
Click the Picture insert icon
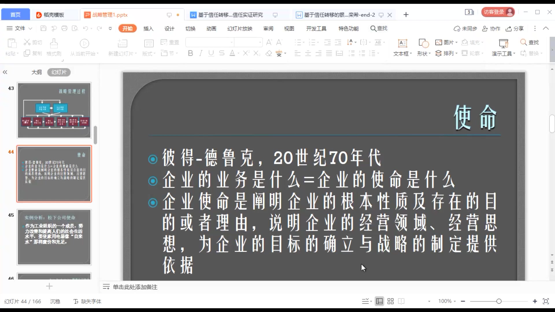[x=439, y=42]
